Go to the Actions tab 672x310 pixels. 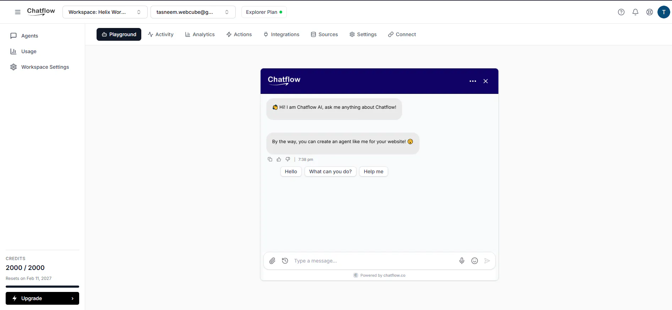pos(239,34)
